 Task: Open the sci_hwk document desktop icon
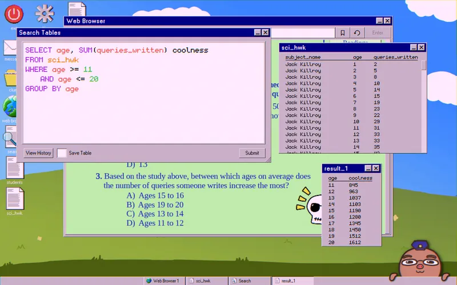pos(15,198)
